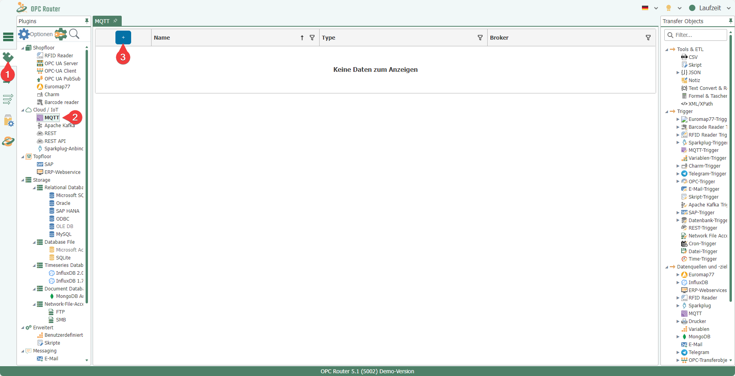The height and width of the screenshot is (376, 735).
Task: Expand the JSON transfer object node
Action: pos(678,73)
